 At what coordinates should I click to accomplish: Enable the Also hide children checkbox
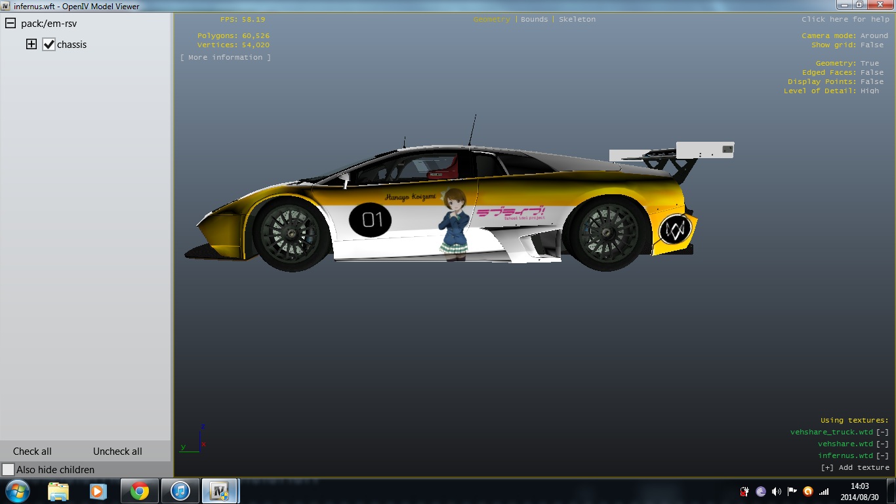pyautogui.click(x=8, y=470)
